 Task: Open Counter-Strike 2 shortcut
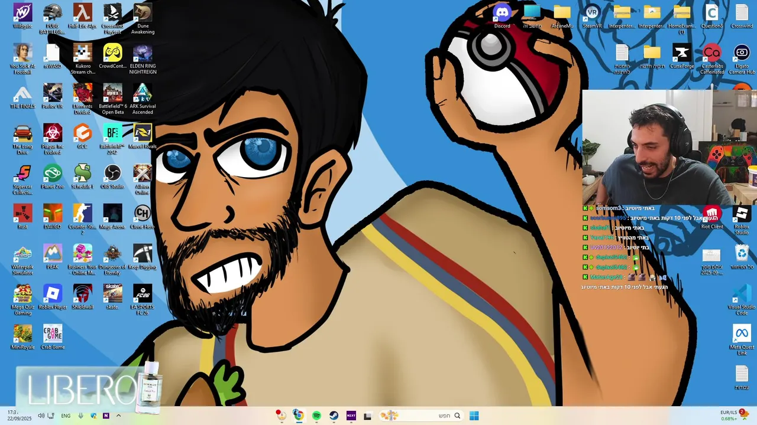click(83, 220)
